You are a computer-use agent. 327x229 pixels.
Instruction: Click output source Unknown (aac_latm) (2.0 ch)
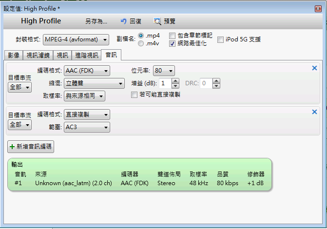coord(74,183)
